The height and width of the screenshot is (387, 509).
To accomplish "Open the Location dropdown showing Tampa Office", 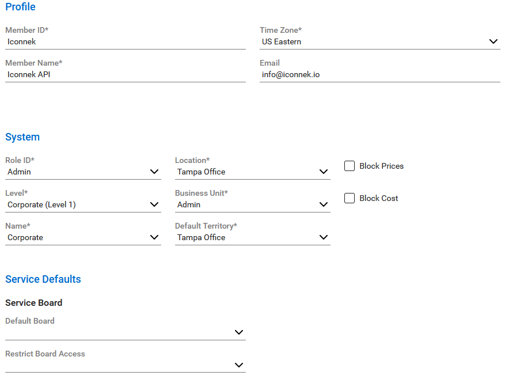I will tap(252, 172).
